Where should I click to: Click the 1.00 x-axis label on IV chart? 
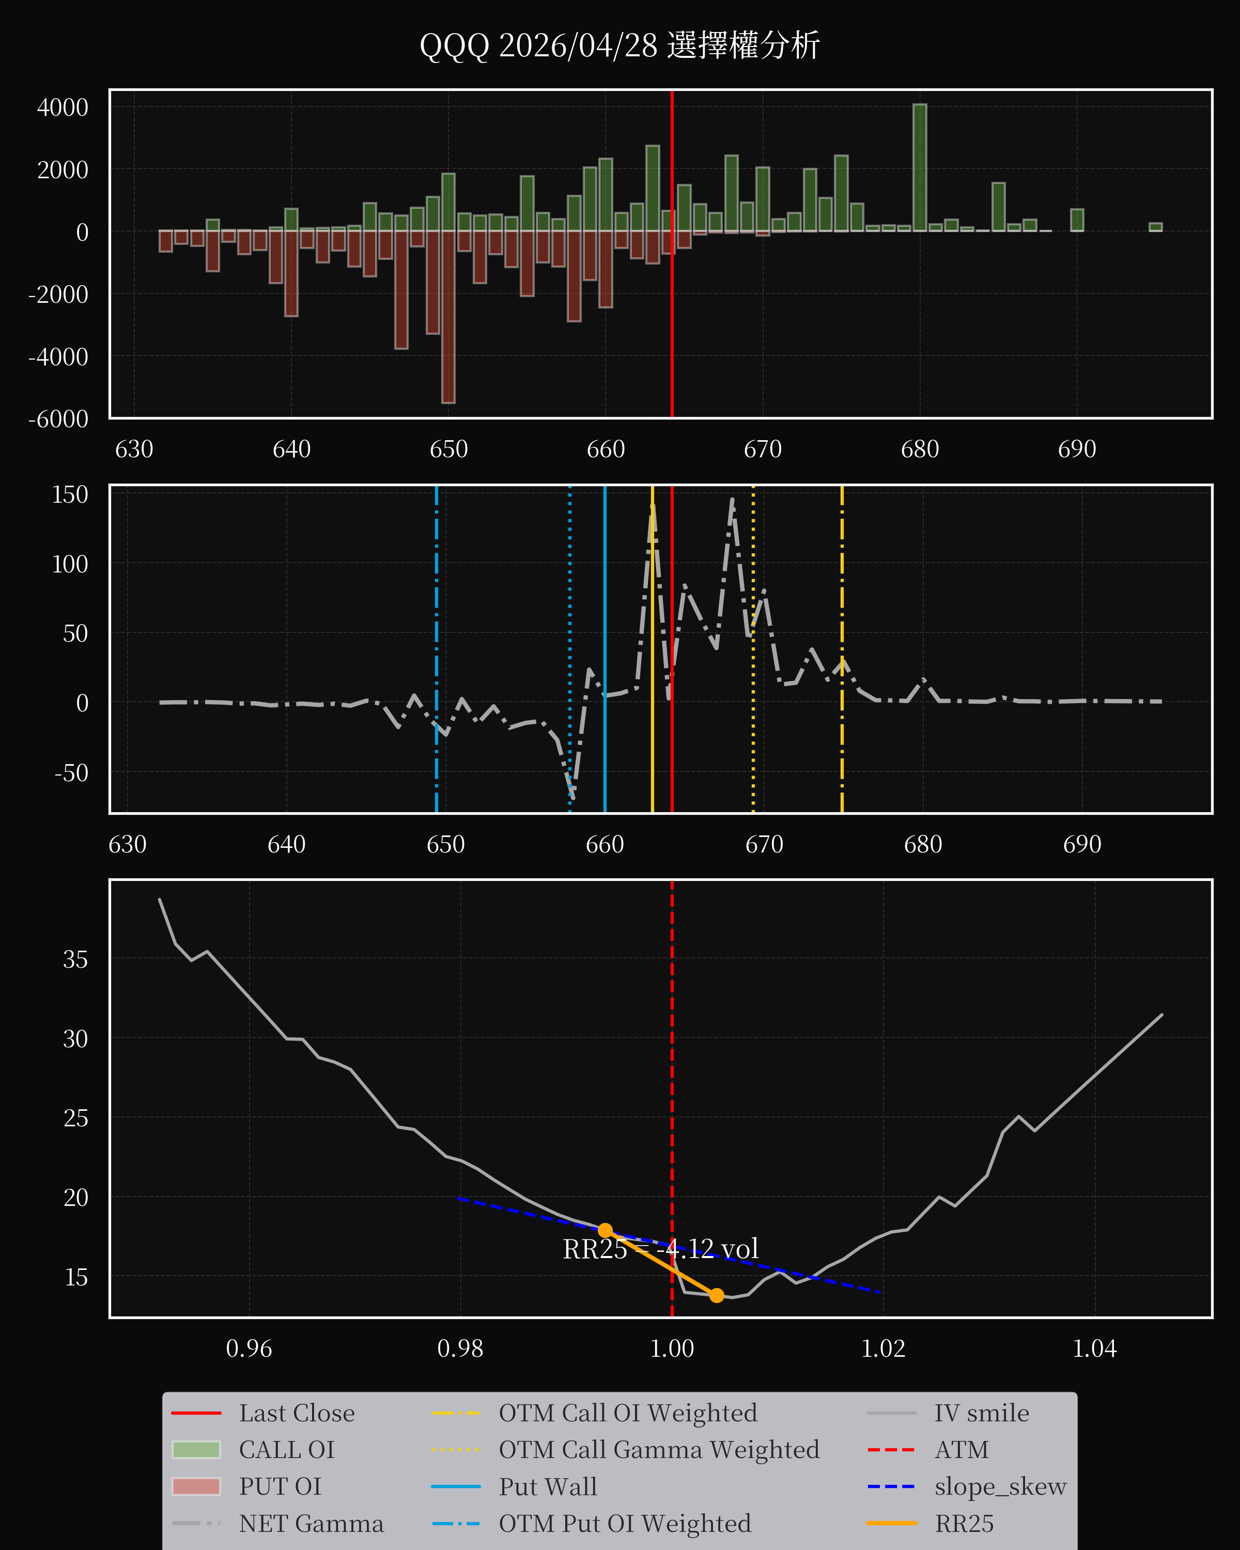tap(672, 1349)
